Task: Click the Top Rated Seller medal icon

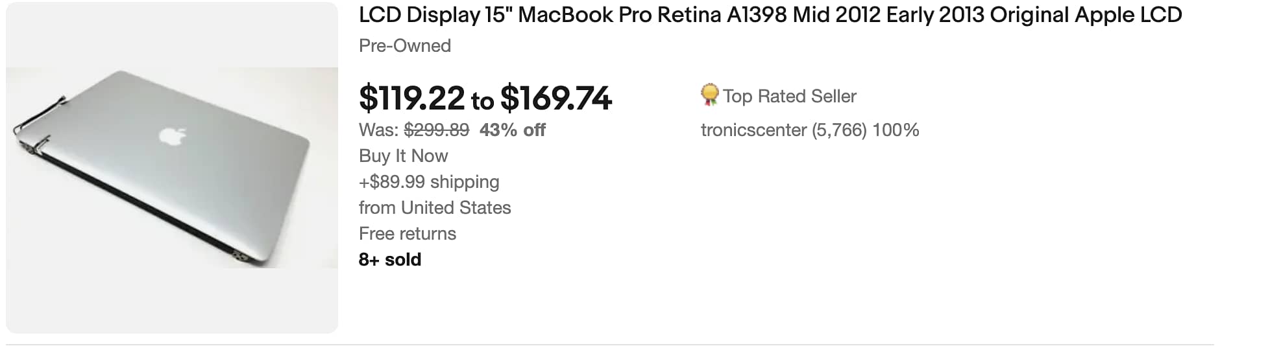Action: point(709,95)
